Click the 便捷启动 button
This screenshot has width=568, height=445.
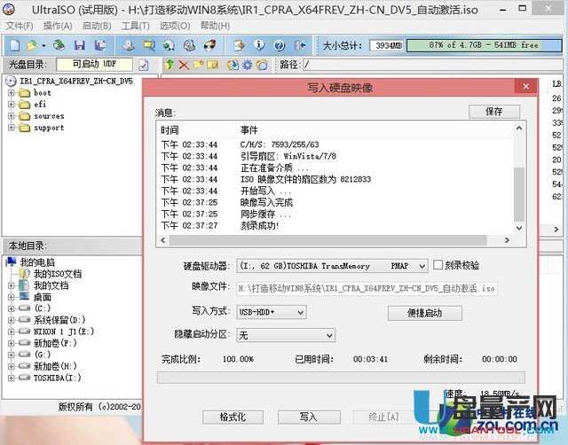(424, 313)
